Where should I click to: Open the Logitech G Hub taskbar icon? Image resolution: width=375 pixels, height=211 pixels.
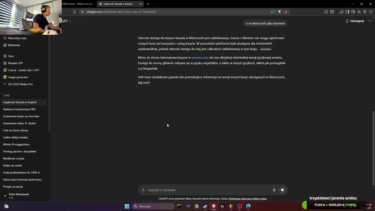tap(222, 206)
